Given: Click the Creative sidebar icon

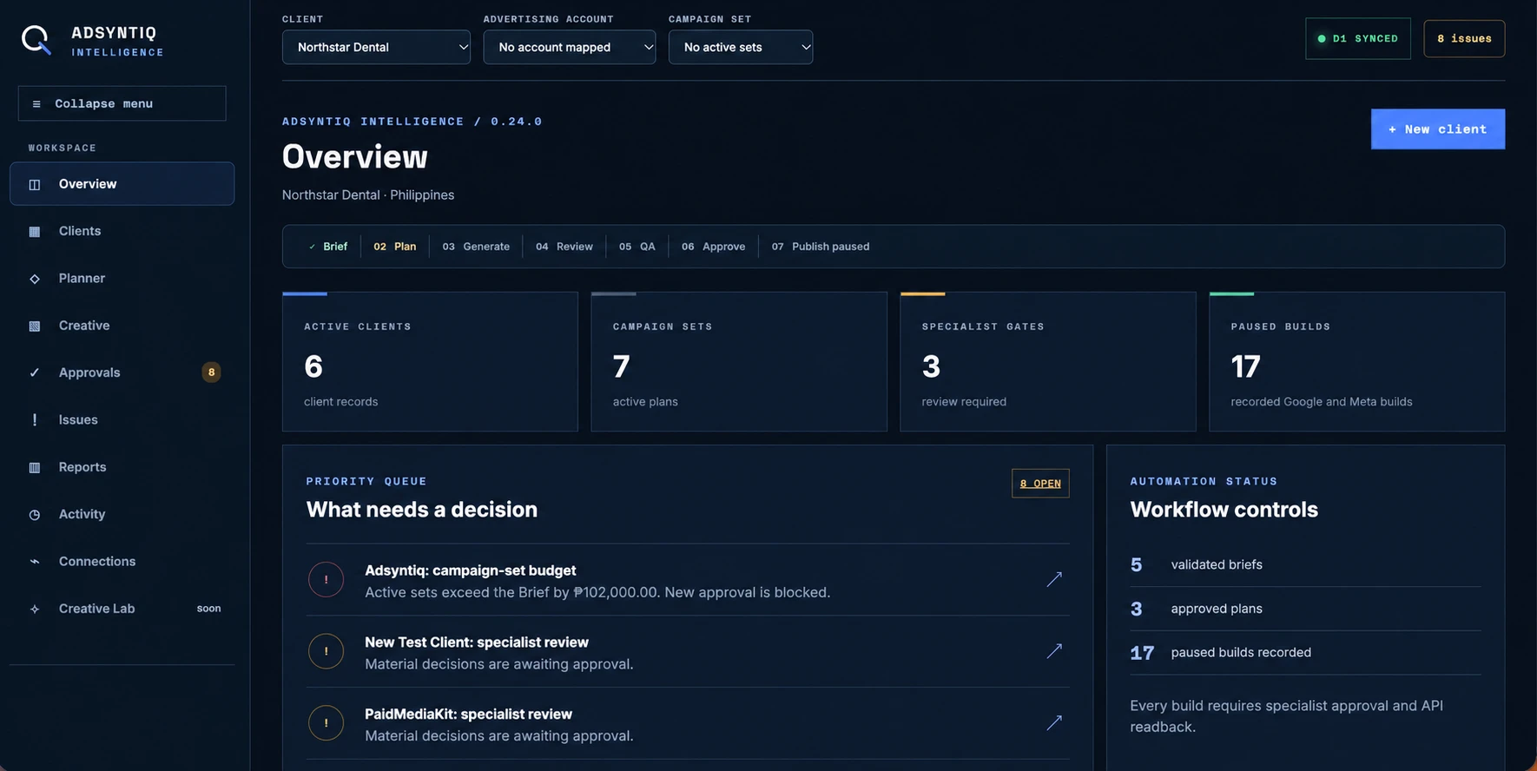Looking at the screenshot, I should (x=35, y=326).
